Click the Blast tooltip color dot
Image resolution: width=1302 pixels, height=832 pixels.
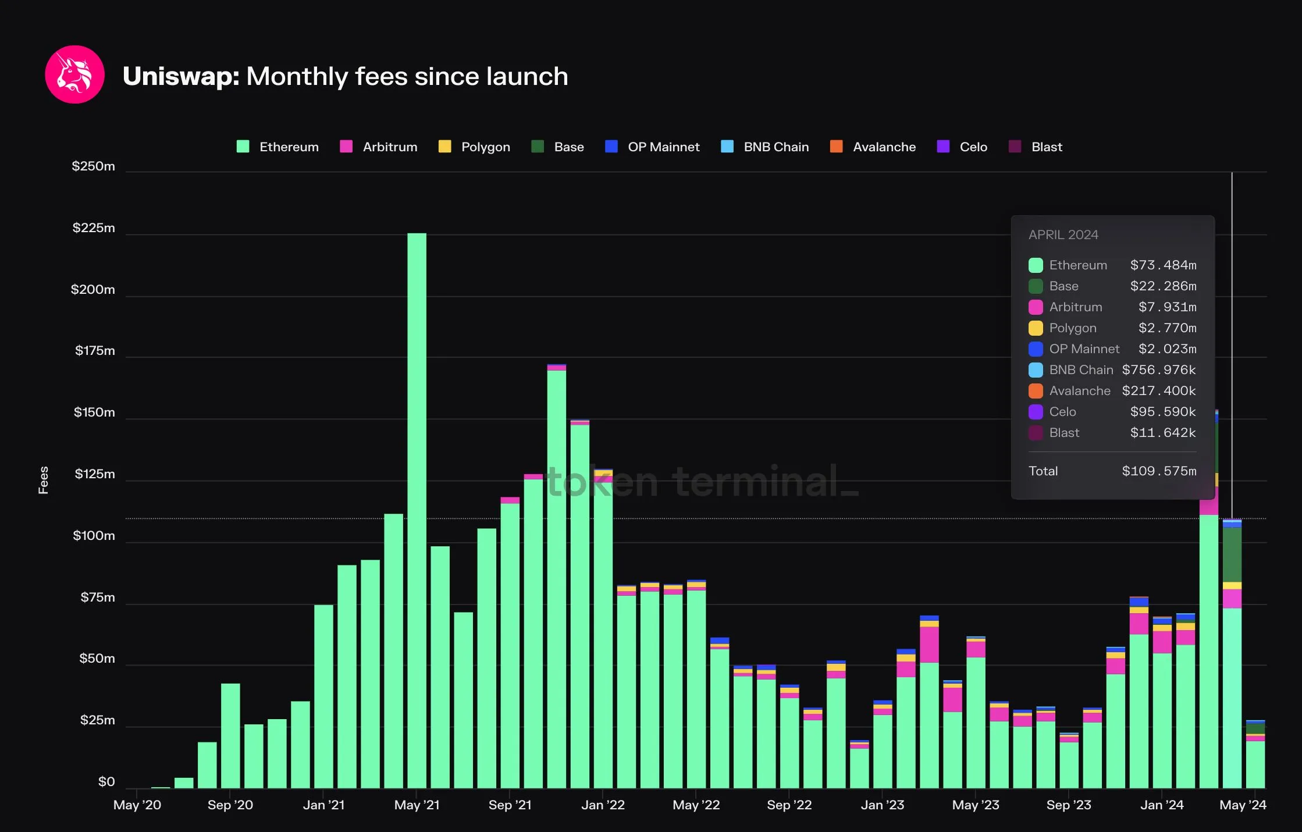point(1036,433)
